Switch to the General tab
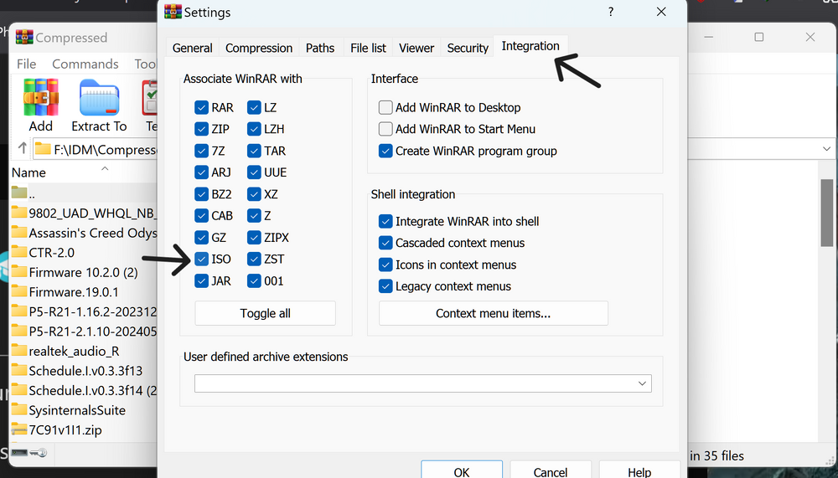The width and height of the screenshot is (838, 478). 193,48
